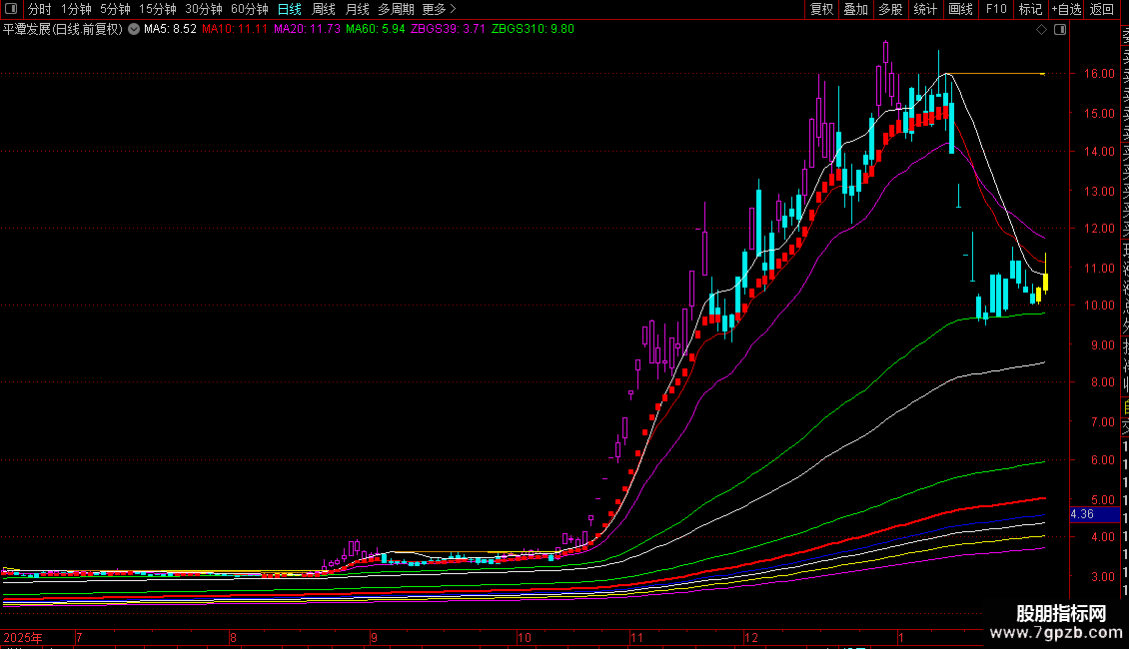
Task: Add stock via +自选 button
Action: (1066, 10)
